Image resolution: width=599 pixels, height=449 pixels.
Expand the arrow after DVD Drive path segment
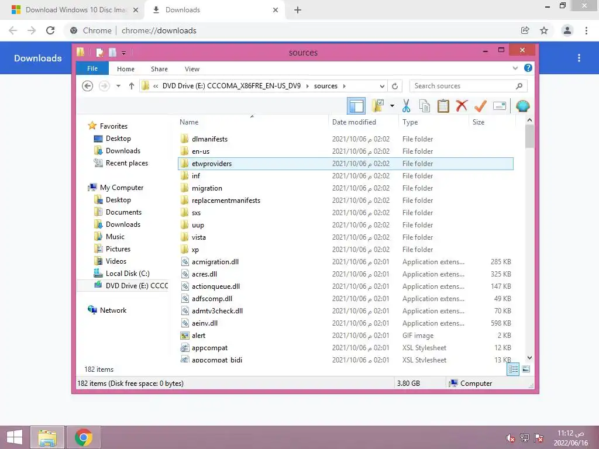click(308, 86)
